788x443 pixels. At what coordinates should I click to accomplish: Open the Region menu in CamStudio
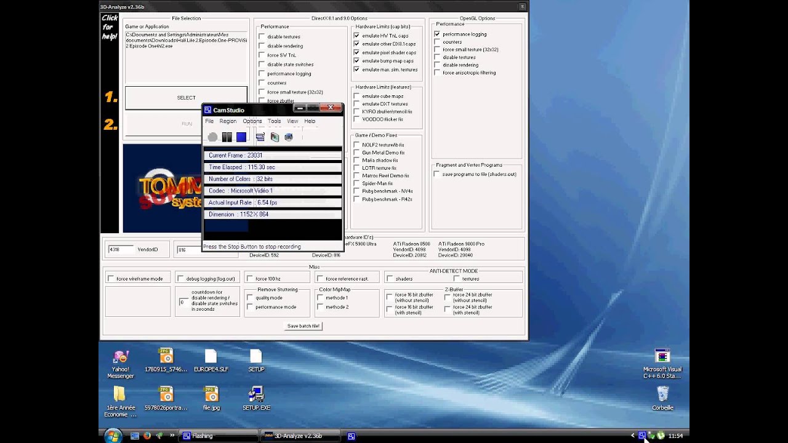[228, 121]
